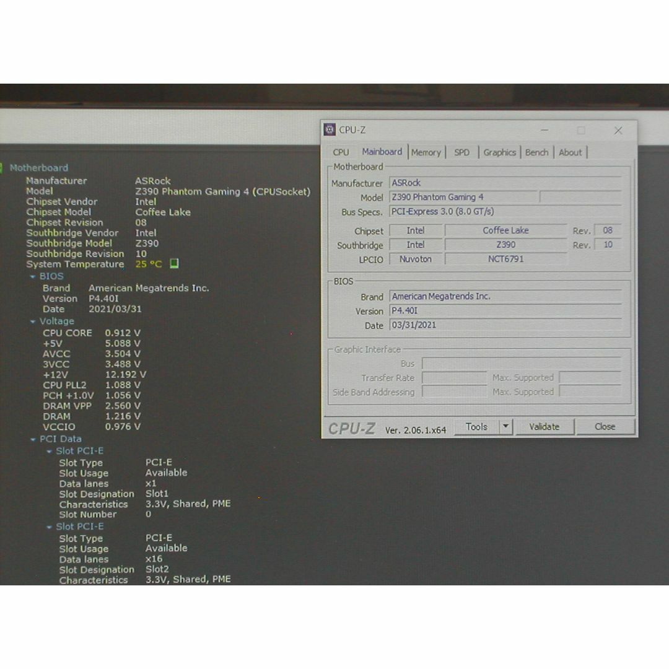669x669 pixels.
Task: Click the CPU PLL2 value '1.088 V'
Action: coord(123,385)
